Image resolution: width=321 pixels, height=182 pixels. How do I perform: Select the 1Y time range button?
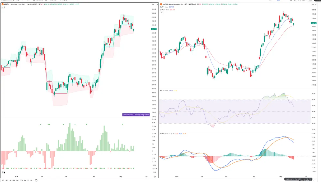point(25,180)
